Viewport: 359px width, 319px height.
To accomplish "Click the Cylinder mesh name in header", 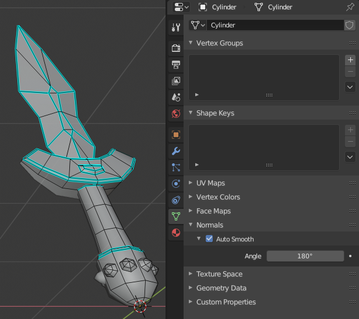I will pos(280,7).
